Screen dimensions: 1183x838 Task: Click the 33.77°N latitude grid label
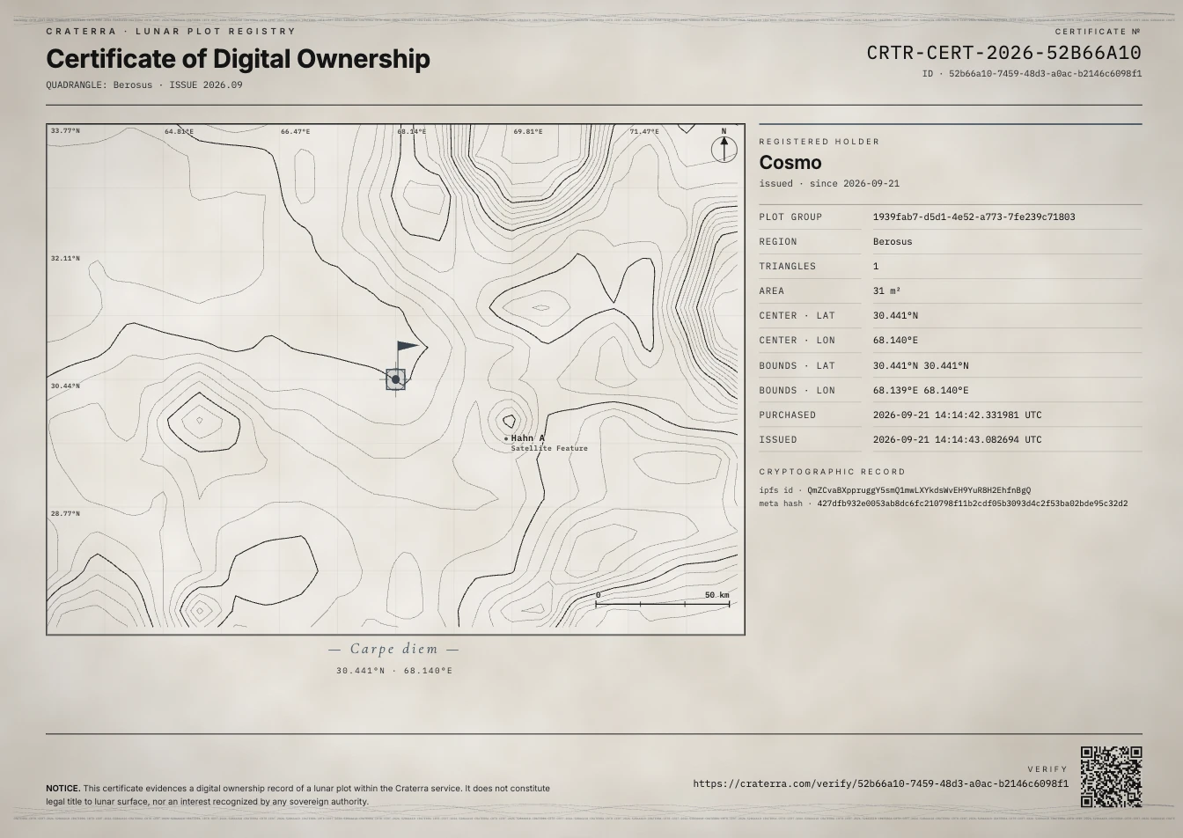[65, 131]
